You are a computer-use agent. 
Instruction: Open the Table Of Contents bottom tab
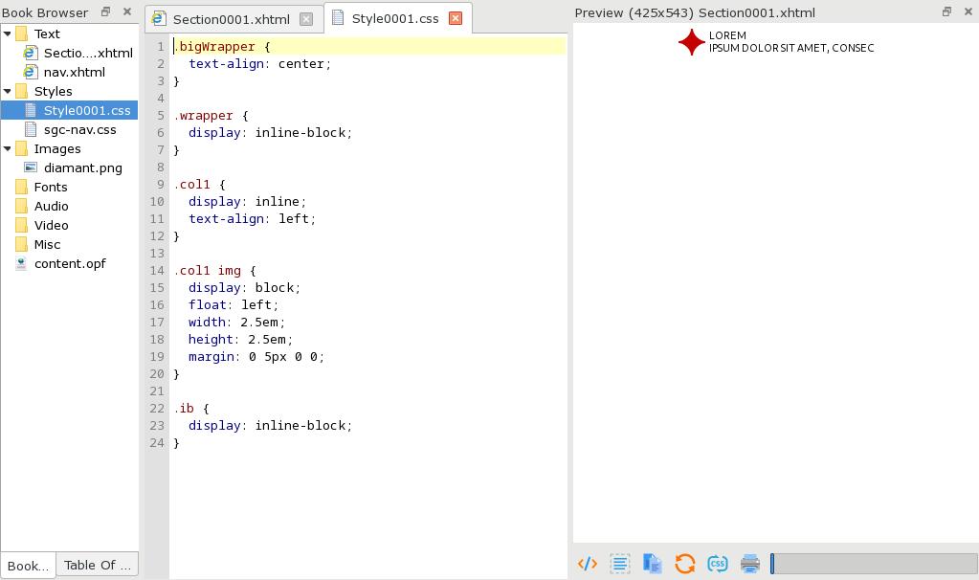98,565
